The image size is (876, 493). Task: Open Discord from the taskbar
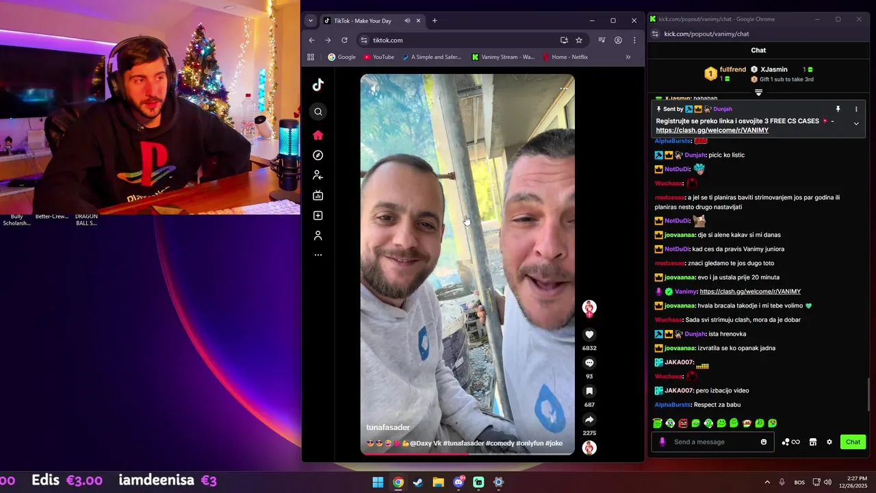click(x=459, y=482)
